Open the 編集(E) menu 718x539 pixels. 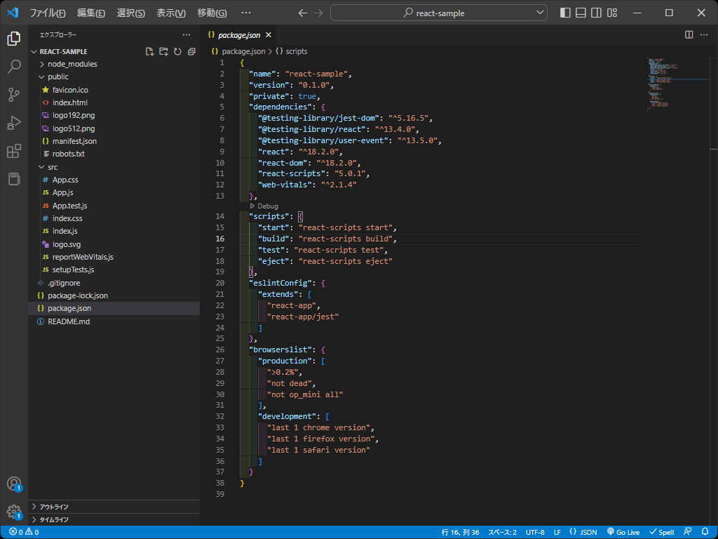(x=90, y=13)
